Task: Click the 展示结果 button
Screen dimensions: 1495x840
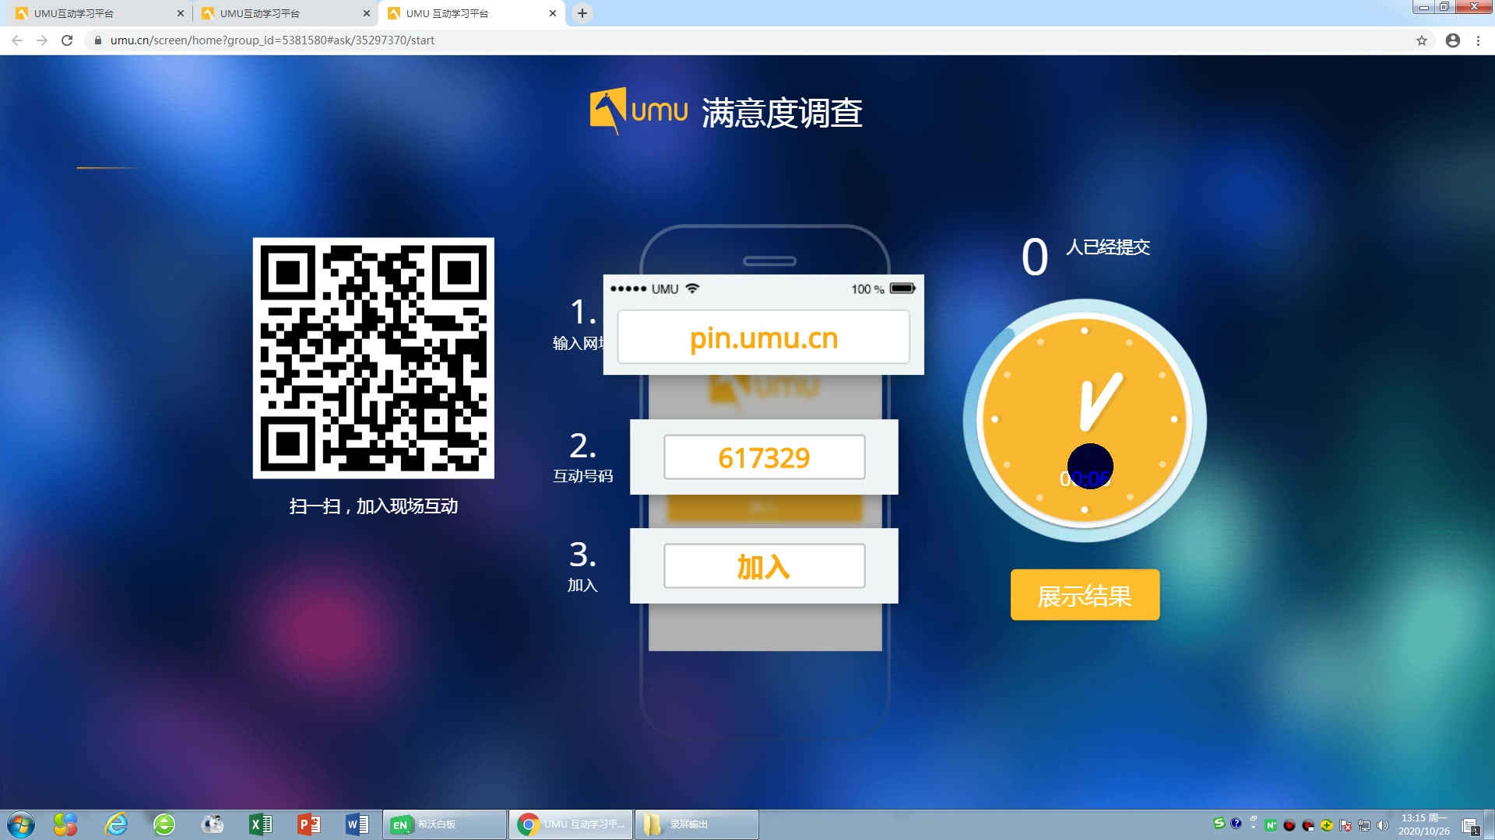Action: tap(1084, 596)
